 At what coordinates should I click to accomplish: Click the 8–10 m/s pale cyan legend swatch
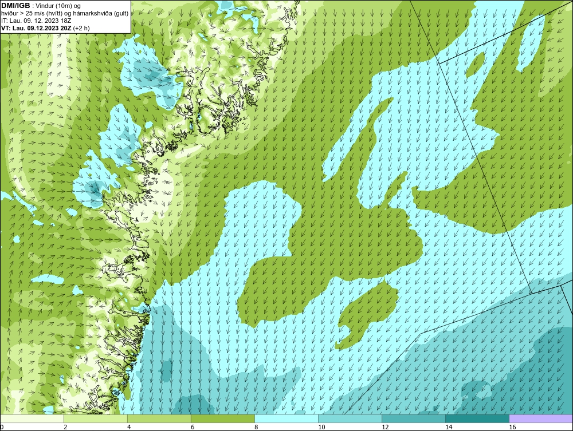286,418
